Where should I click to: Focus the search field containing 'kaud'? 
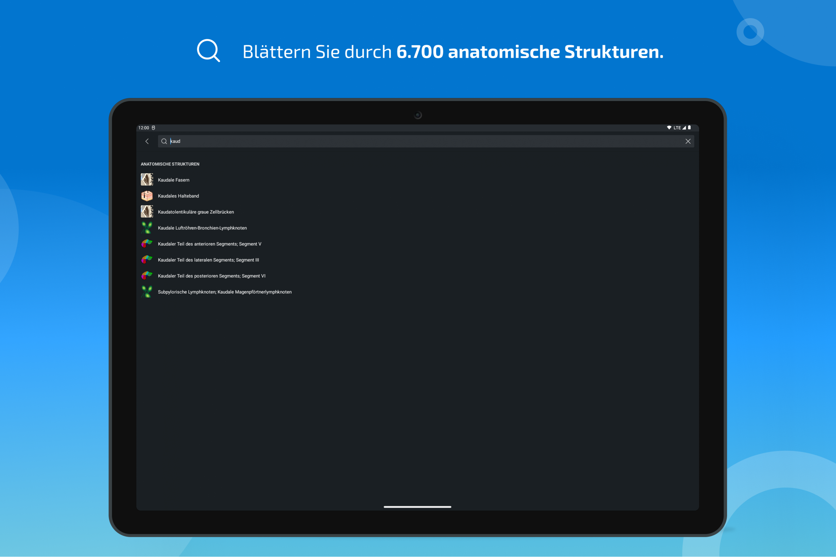click(x=426, y=141)
